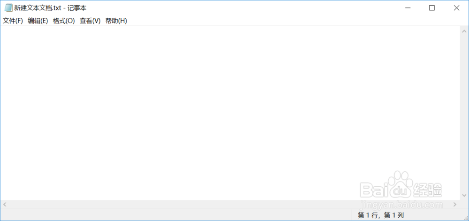Click the vertical scrollbar up arrow
This screenshot has width=469, height=221.
[x=464, y=31]
